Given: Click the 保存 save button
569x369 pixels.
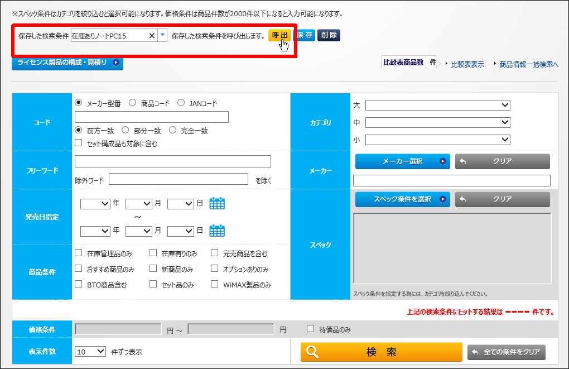Looking at the screenshot, I should (305, 36).
